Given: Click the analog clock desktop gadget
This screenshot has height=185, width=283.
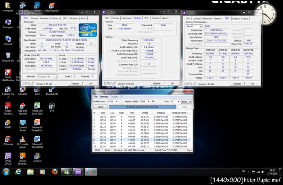Looking at the screenshot, I should point(266,14).
